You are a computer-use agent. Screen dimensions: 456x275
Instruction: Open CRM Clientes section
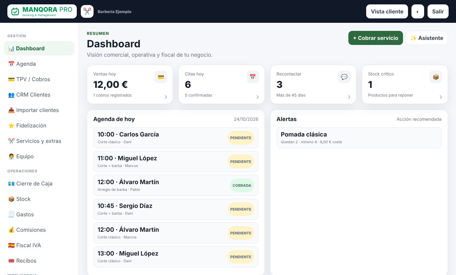click(39, 95)
